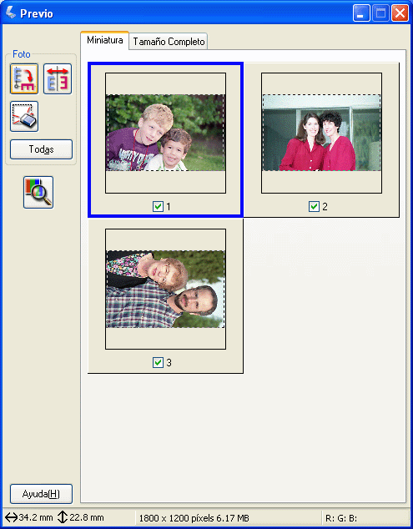The height and width of the screenshot is (529, 413).
Task: Select the two boys photo thumbnail
Action: [165, 133]
